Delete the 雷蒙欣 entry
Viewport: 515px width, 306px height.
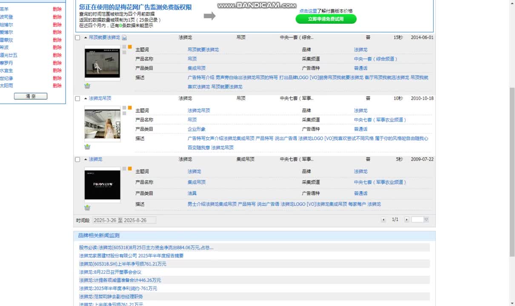(57, 40)
